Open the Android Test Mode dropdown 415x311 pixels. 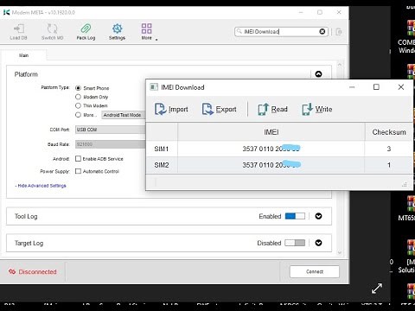(x=124, y=115)
